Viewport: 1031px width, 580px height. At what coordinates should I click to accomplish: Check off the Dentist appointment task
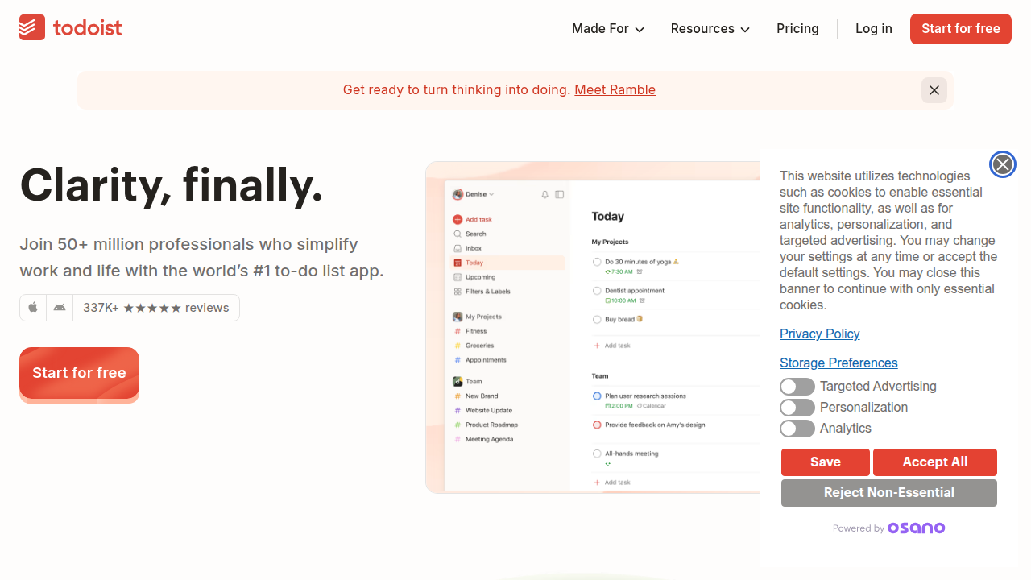597,291
